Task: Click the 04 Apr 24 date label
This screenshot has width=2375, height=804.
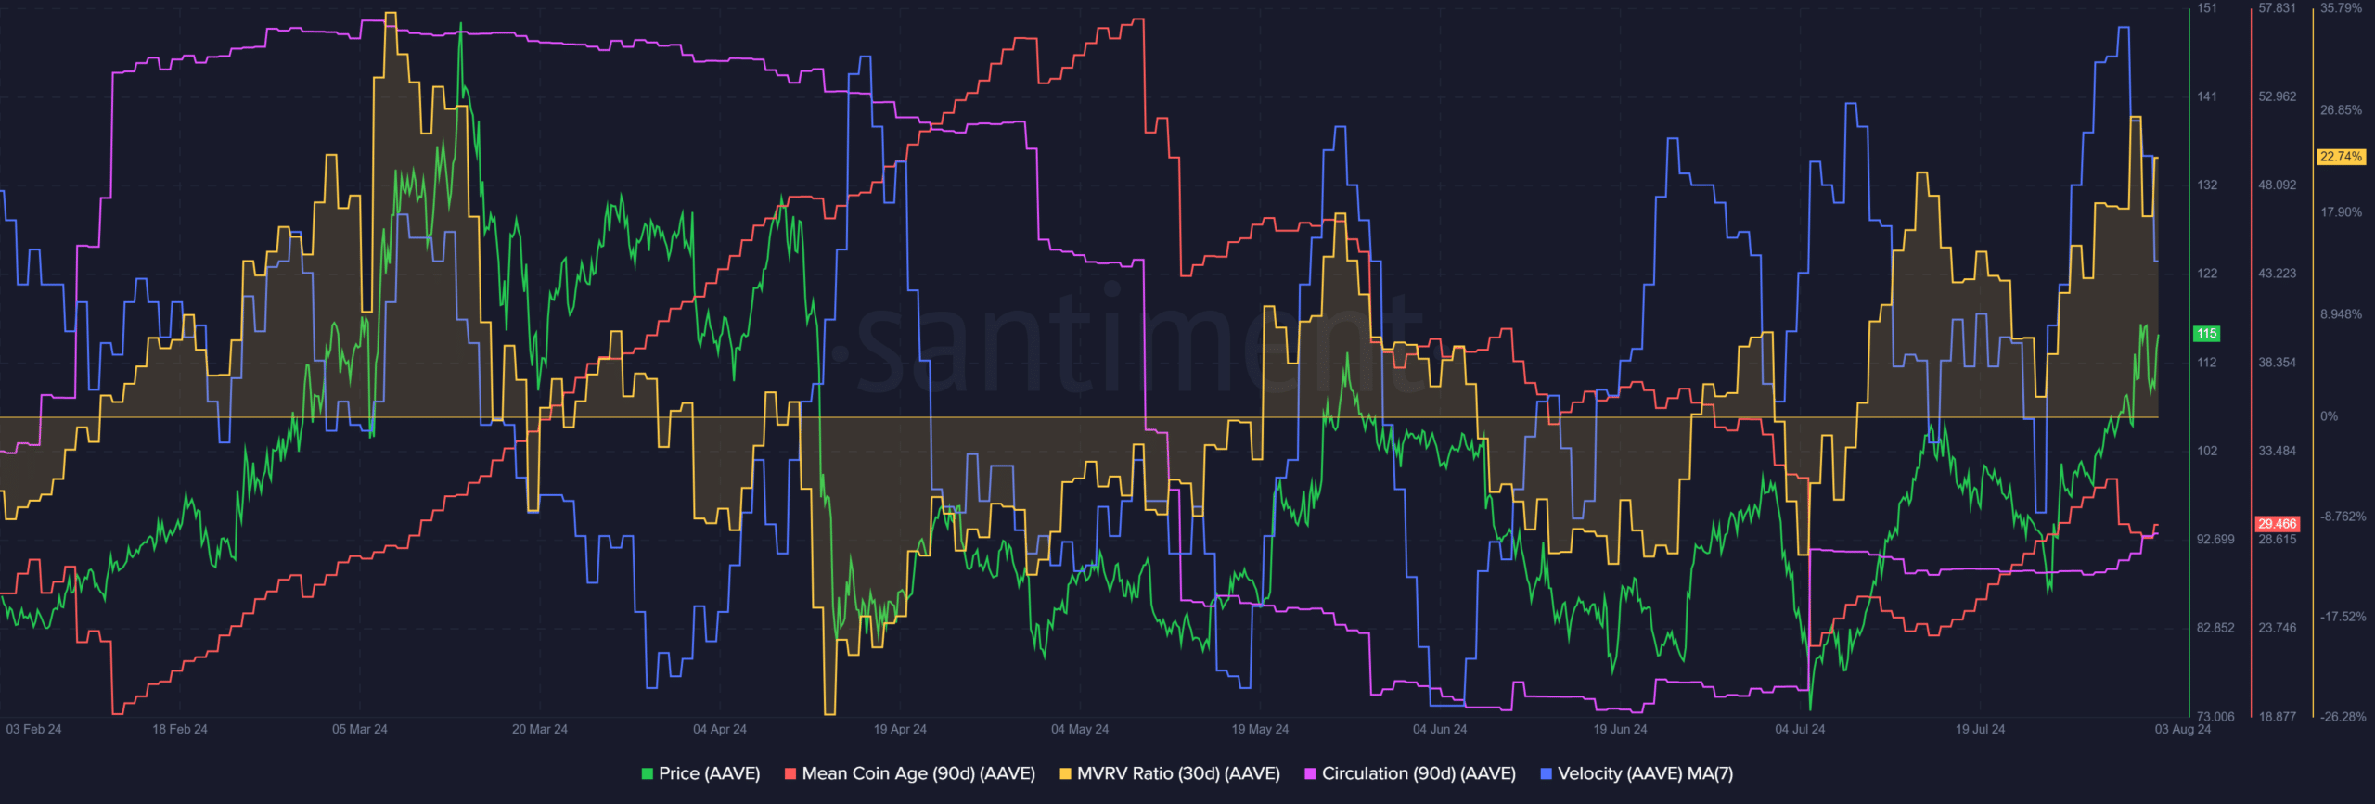Action: coord(720,729)
